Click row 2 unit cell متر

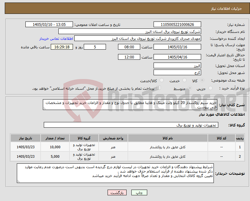[x=113, y=156]
